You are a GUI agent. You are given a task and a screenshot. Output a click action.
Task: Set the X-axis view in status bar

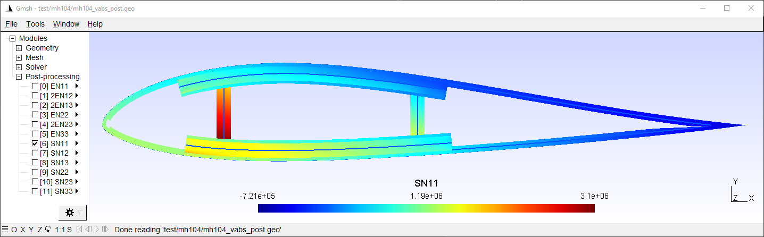point(22,230)
